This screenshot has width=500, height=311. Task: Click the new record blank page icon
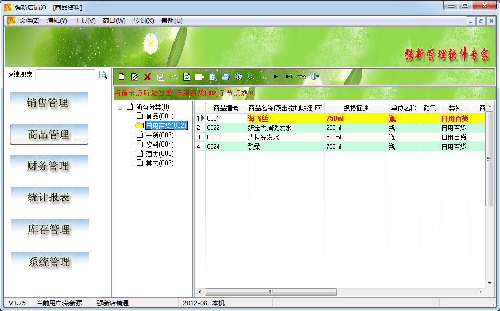pos(122,77)
